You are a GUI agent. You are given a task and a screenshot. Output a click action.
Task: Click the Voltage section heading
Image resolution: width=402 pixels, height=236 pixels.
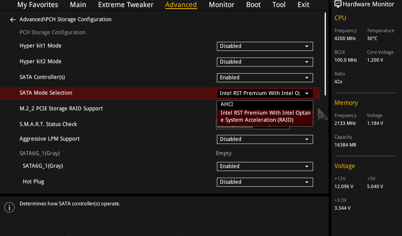click(x=345, y=166)
